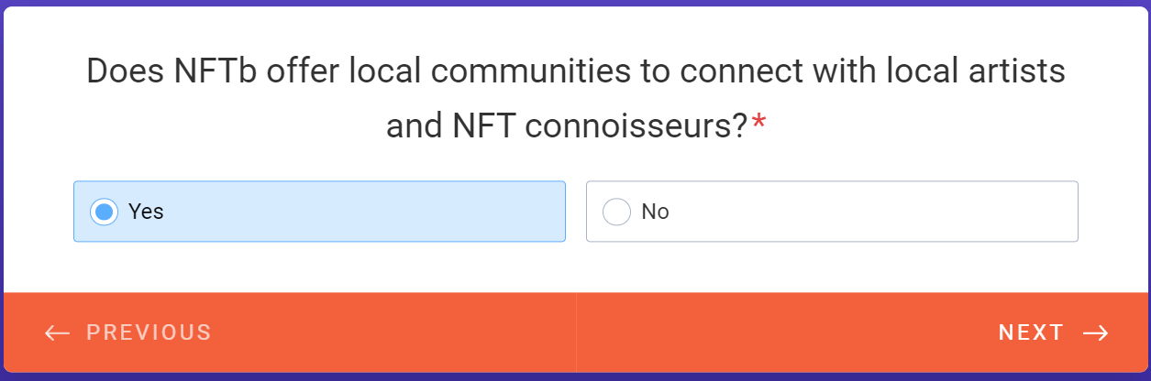The width and height of the screenshot is (1151, 381).
Task: Select the Yes radio button
Action: click(x=105, y=212)
